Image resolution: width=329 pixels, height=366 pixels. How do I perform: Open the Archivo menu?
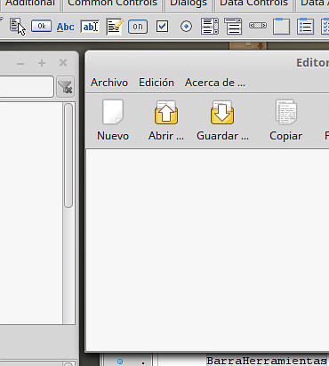[109, 83]
